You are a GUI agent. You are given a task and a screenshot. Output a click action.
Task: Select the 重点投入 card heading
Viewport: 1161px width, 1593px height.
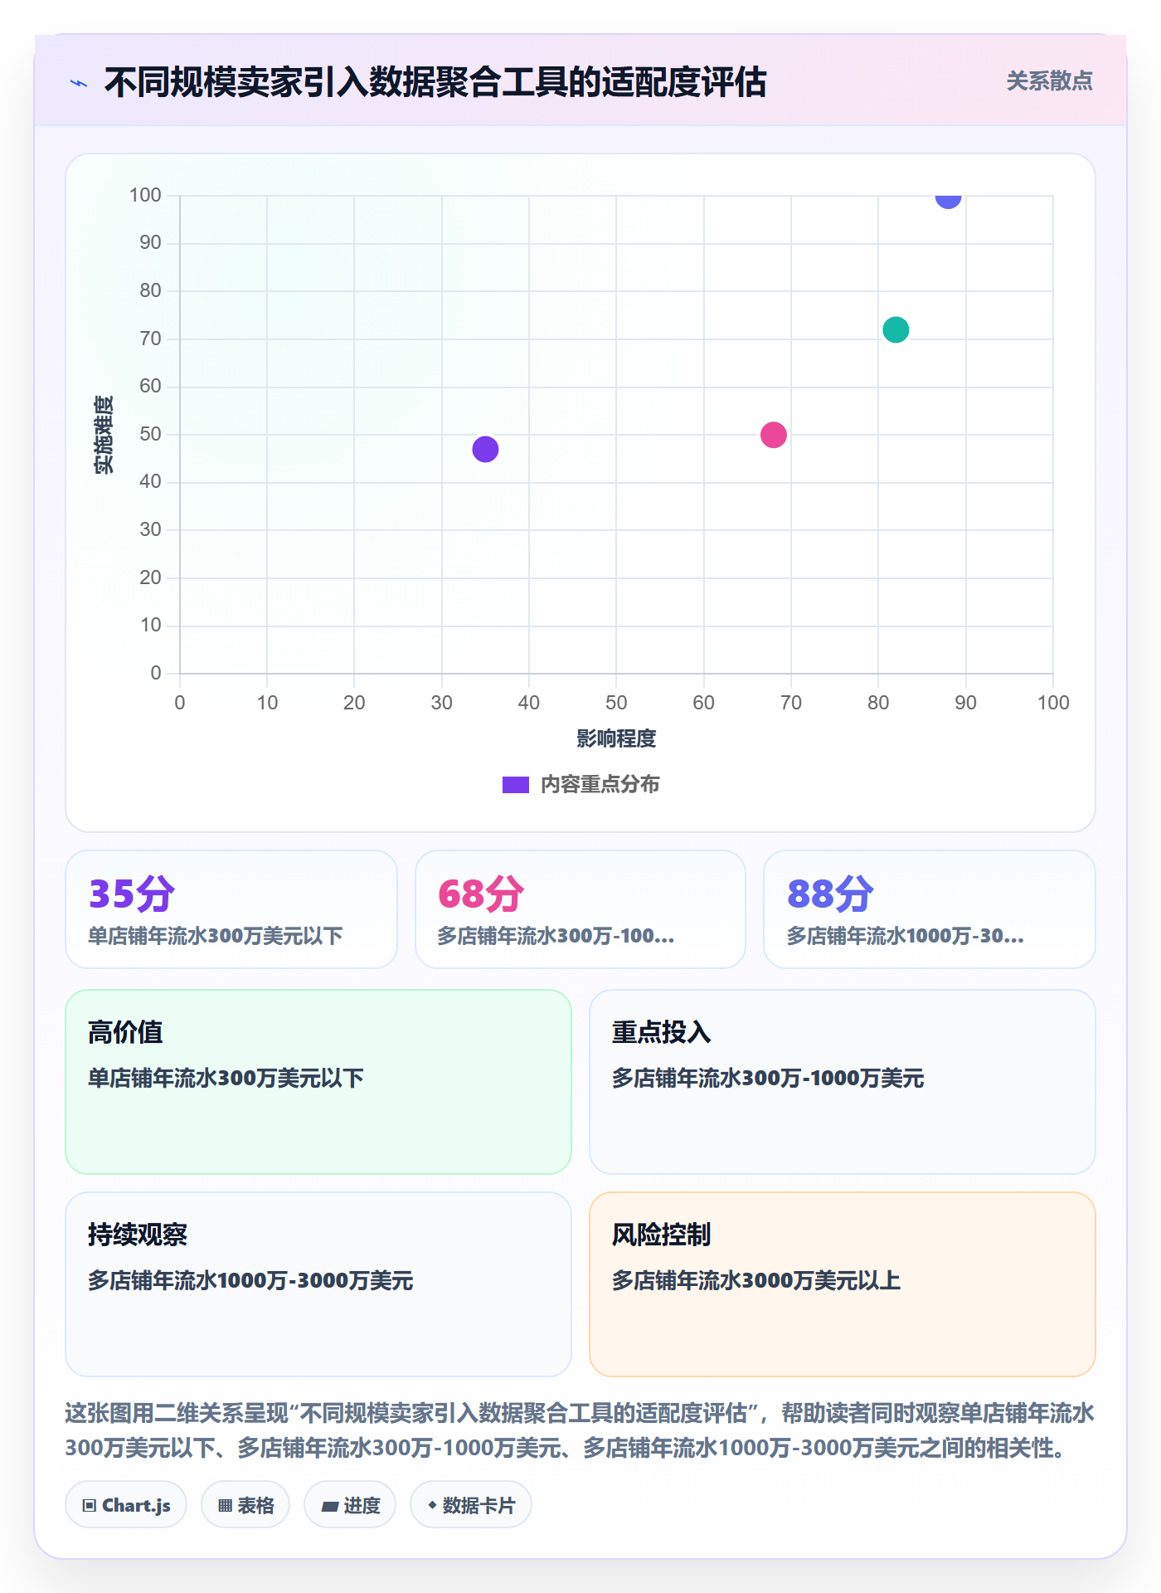pyautogui.click(x=662, y=1032)
